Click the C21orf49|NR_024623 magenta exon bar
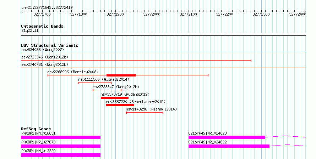316x159 pixels. click(227, 137)
